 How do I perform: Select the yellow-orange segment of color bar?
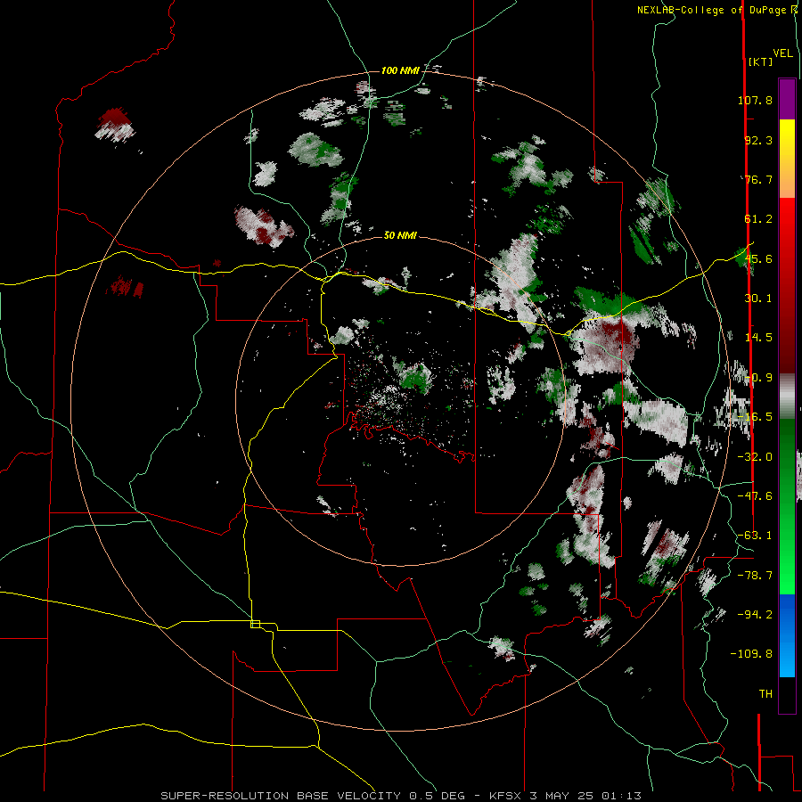(x=787, y=159)
